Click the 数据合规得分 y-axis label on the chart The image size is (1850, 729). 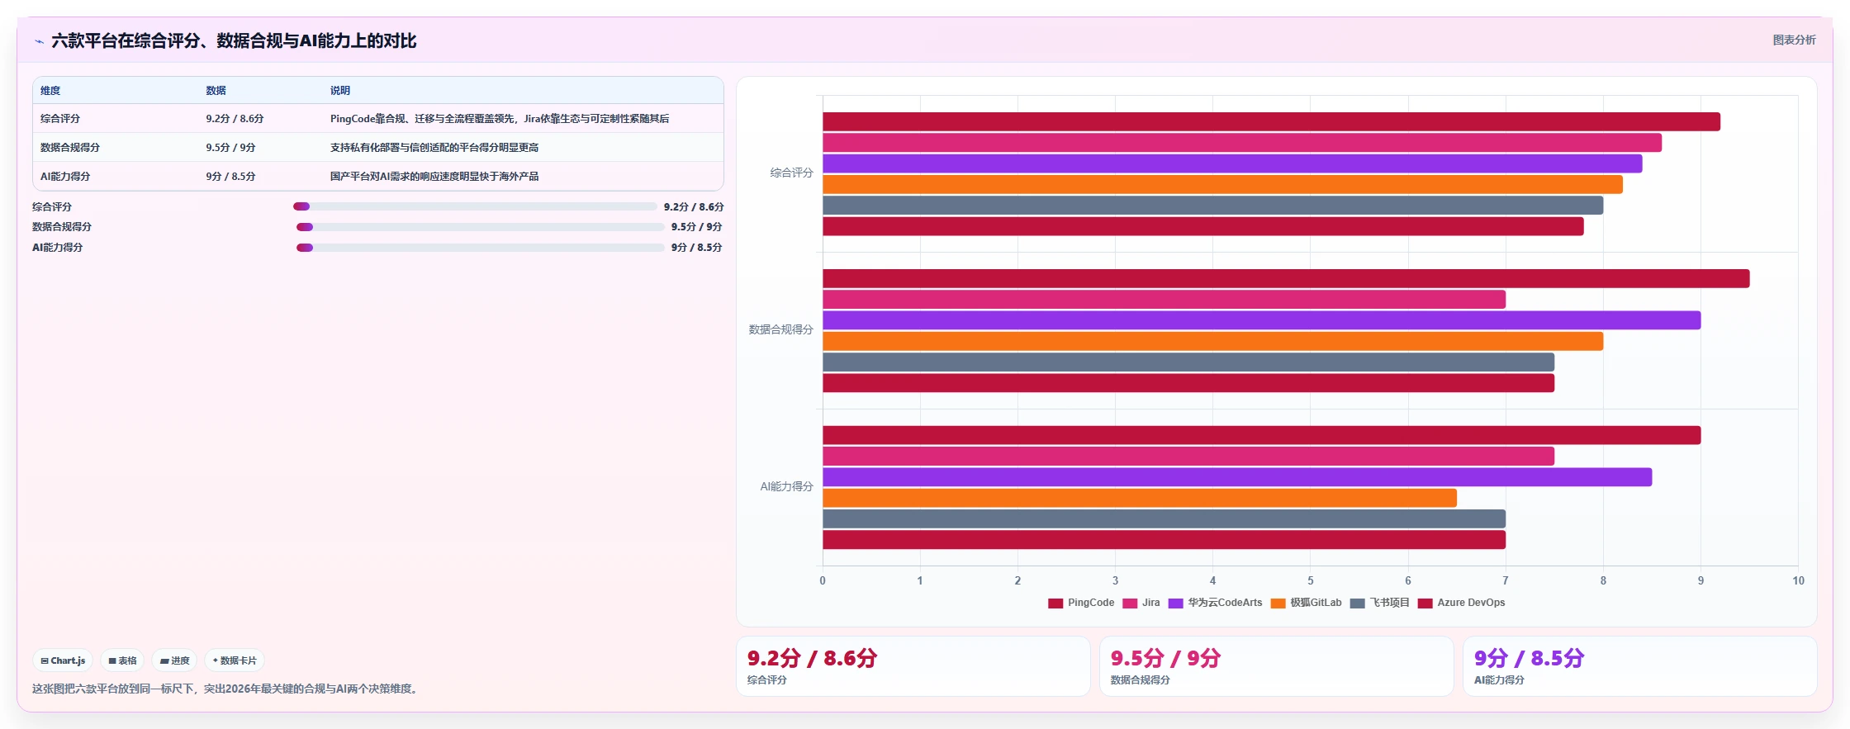pos(780,330)
